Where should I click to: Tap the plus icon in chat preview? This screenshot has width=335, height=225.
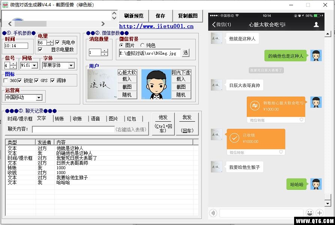[x=319, y=213]
